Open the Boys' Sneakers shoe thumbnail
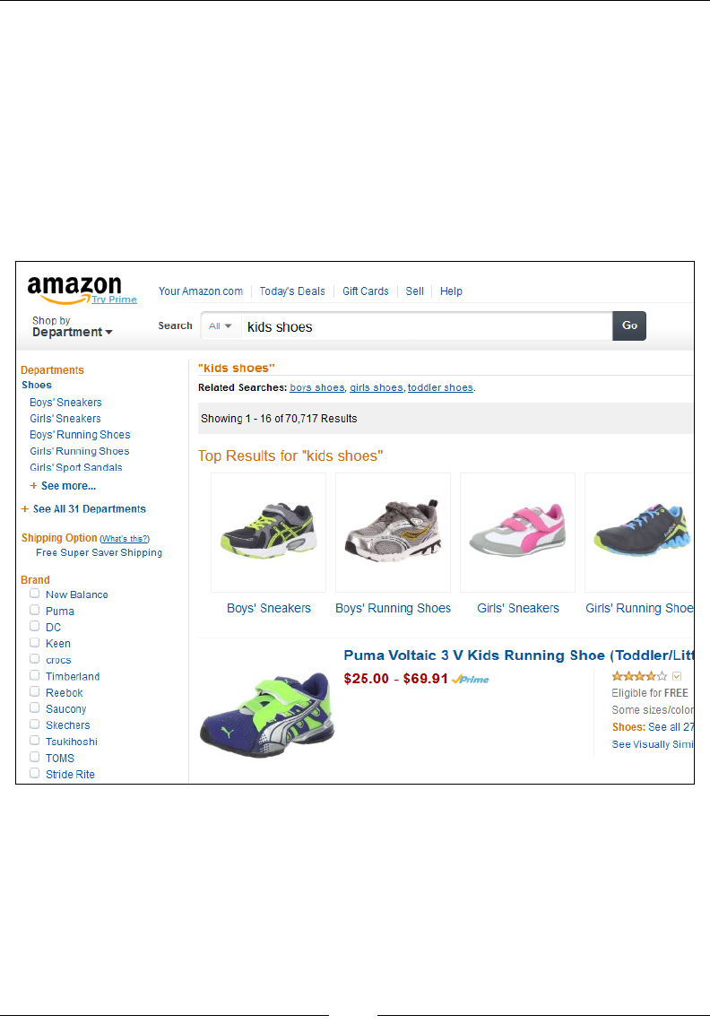710x1024 pixels. tap(268, 533)
